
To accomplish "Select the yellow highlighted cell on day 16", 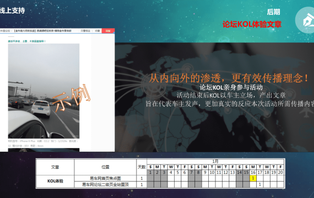I will (253, 178).
